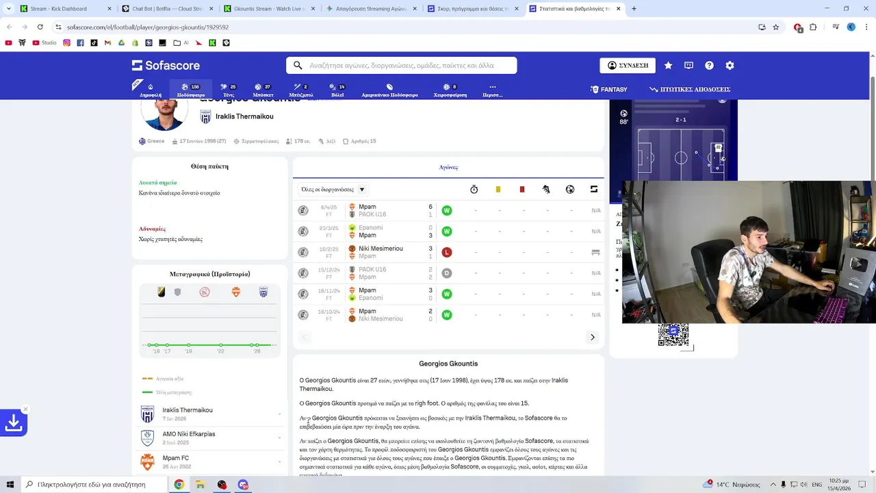Click the blue download widget button
The width and height of the screenshot is (876, 493).
point(13,423)
